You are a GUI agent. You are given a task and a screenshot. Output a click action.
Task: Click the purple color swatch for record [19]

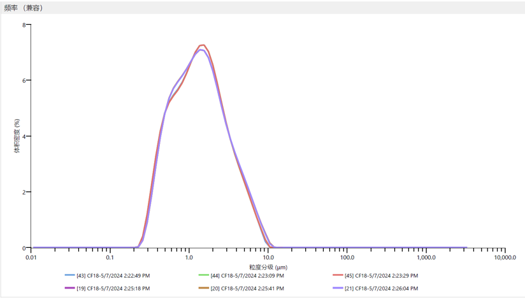pos(69,288)
